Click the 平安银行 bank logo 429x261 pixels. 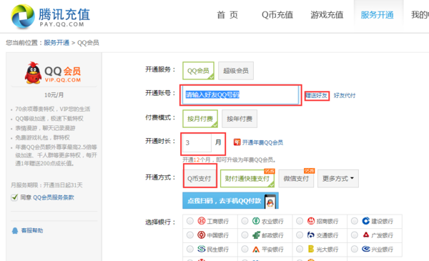point(256,249)
